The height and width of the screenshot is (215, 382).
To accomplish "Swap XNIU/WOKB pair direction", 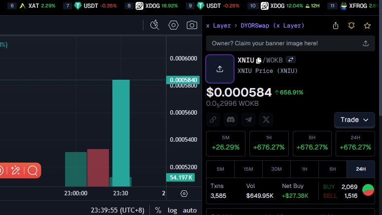I will click(x=291, y=60).
